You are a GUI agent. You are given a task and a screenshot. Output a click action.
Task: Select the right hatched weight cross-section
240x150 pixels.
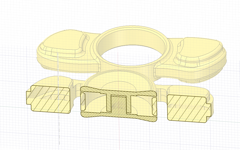(x=189, y=109)
